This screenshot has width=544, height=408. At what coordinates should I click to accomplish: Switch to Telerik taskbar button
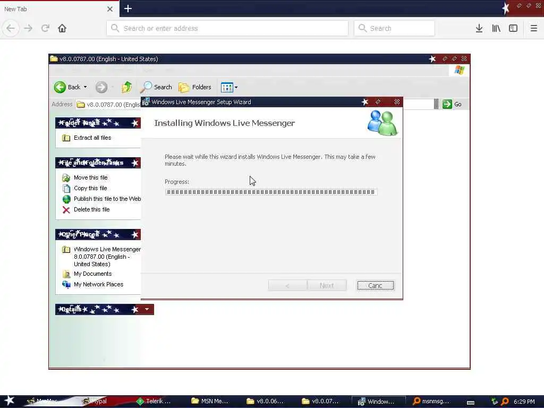pyautogui.click(x=154, y=401)
